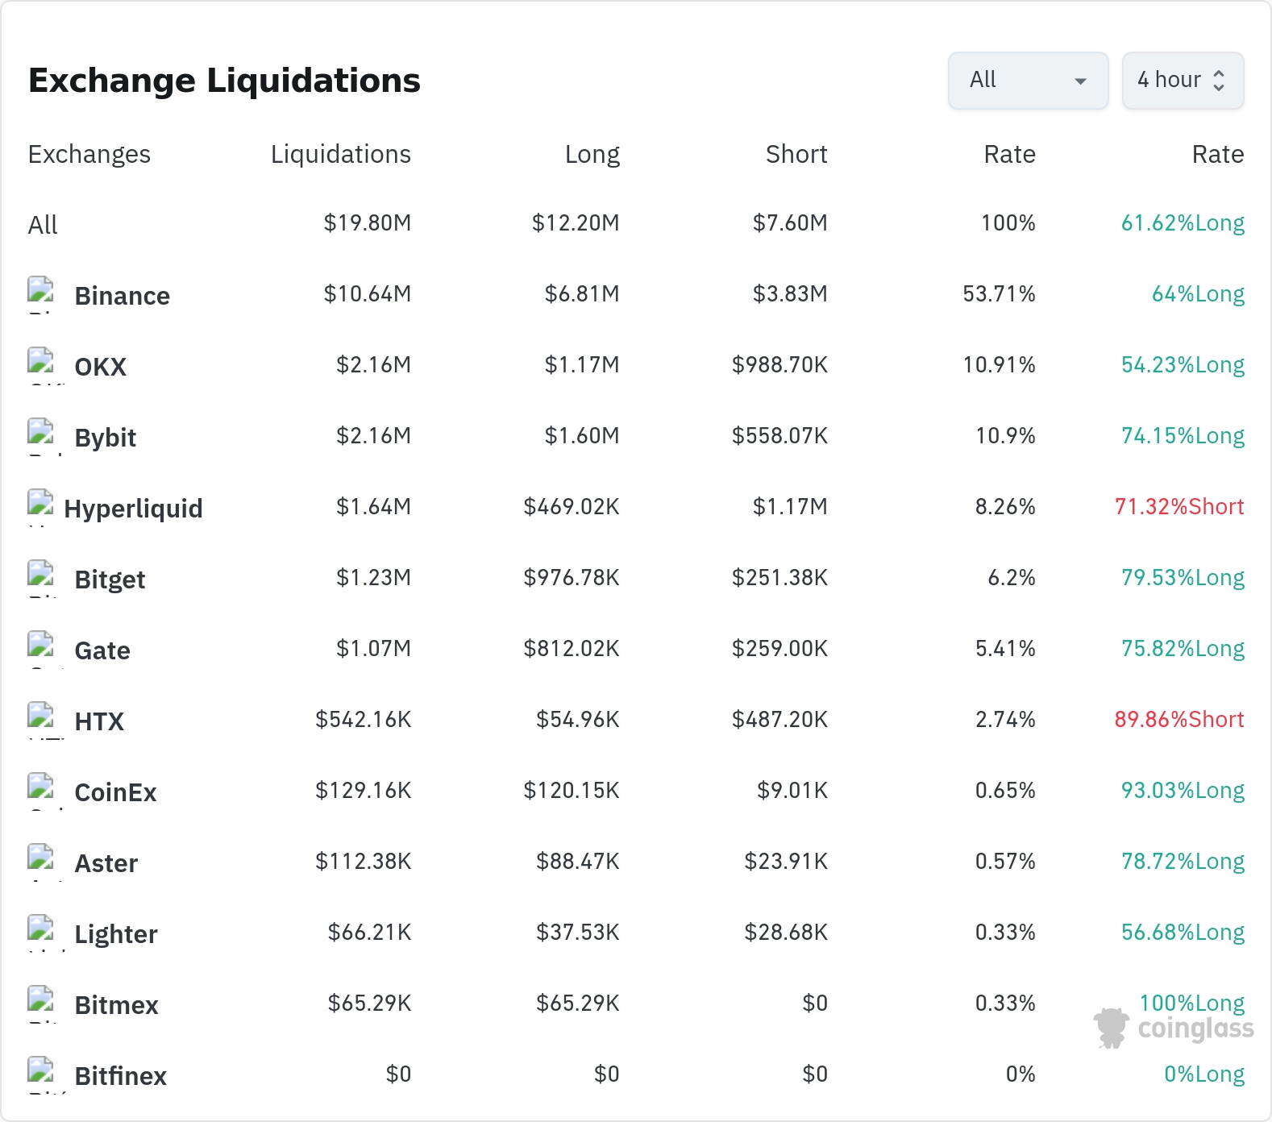Click the coinglass watermark logo
Screen dimensions: 1272x1122
pyautogui.click(x=1174, y=1028)
